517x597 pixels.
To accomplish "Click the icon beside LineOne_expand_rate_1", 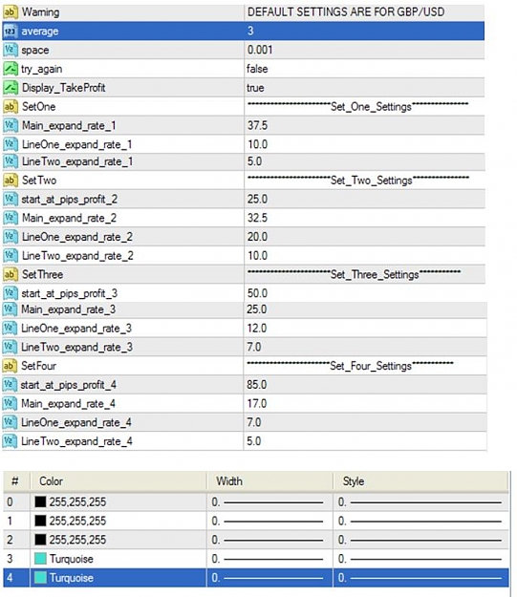I will click(x=10, y=144).
